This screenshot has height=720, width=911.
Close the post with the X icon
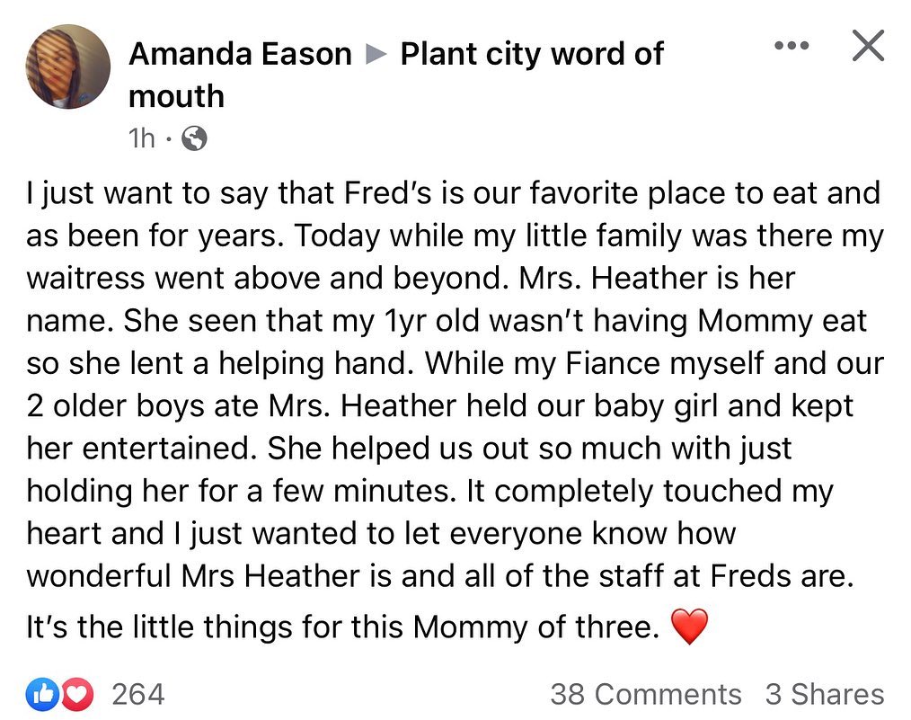click(x=867, y=45)
